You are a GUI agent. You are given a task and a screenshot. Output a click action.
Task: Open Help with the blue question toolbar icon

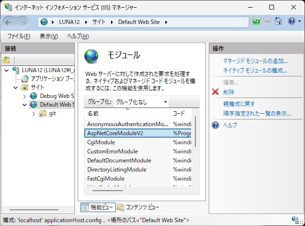point(291,21)
